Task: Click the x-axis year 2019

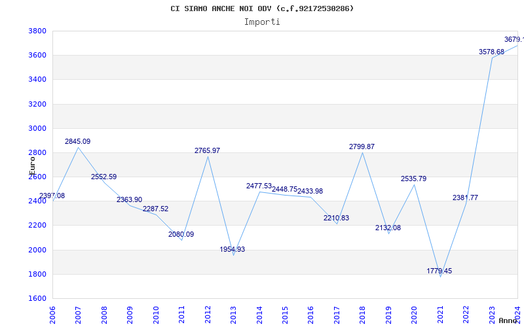Action: click(388, 315)
